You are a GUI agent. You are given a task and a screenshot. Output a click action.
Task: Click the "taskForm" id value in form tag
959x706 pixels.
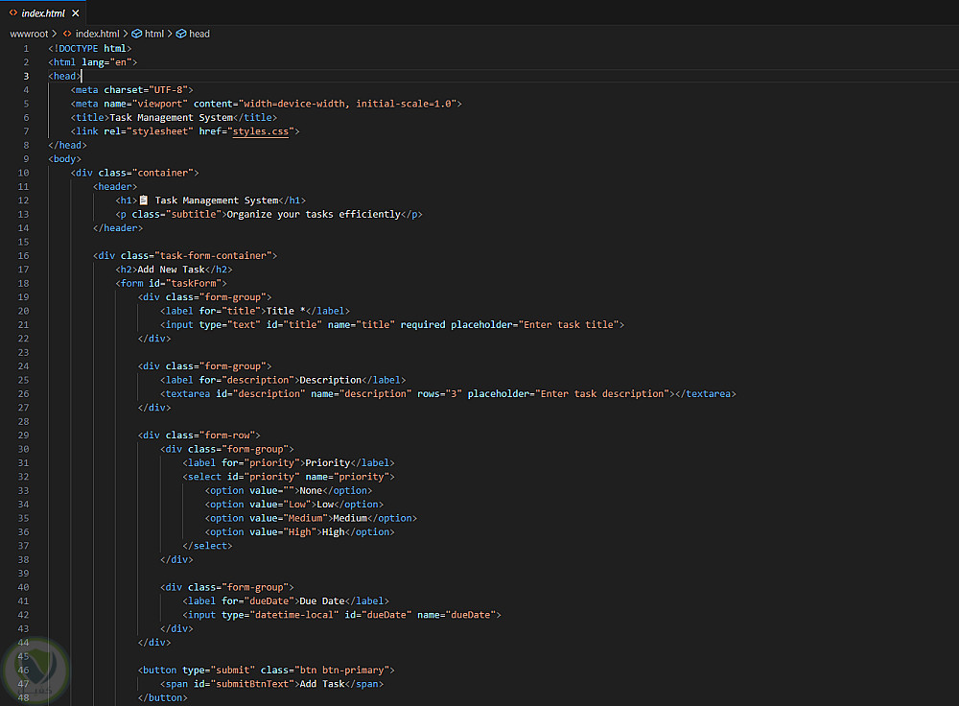[196, 283]
